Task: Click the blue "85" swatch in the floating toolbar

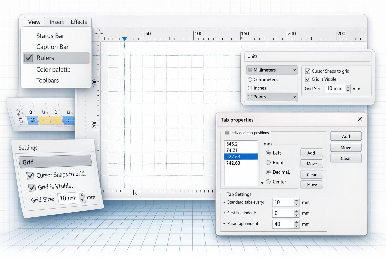Action: click(x=32, y=121)
